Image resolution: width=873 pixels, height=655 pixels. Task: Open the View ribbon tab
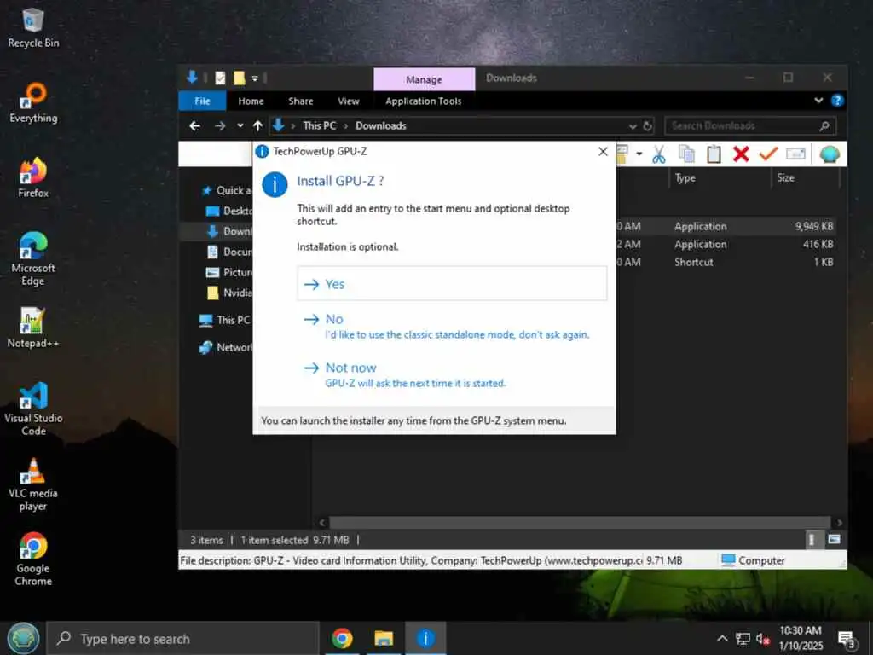349,101
